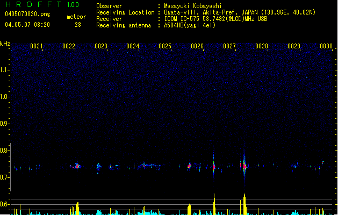This screenshot has height=215, width=338.
Task: Click the 0.8 kHz axis label
Action: click(4, 150)
